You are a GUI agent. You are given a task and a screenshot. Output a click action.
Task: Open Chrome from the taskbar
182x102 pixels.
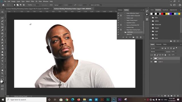click(67, 99)
